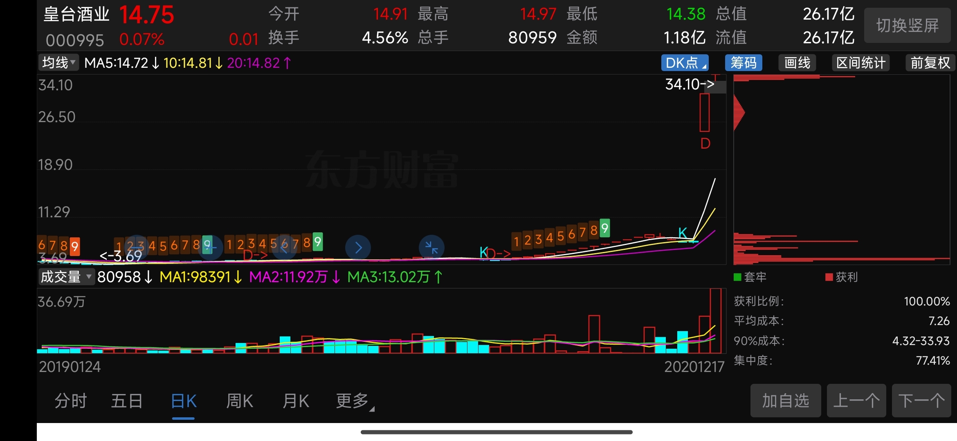This screenshot has width=957, height=441.
Task: Tap the current price 14.75
Action: [x=147, y=15]
